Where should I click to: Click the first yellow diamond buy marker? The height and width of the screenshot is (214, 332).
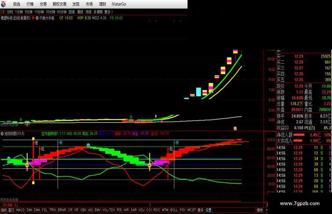coord(27,165)
